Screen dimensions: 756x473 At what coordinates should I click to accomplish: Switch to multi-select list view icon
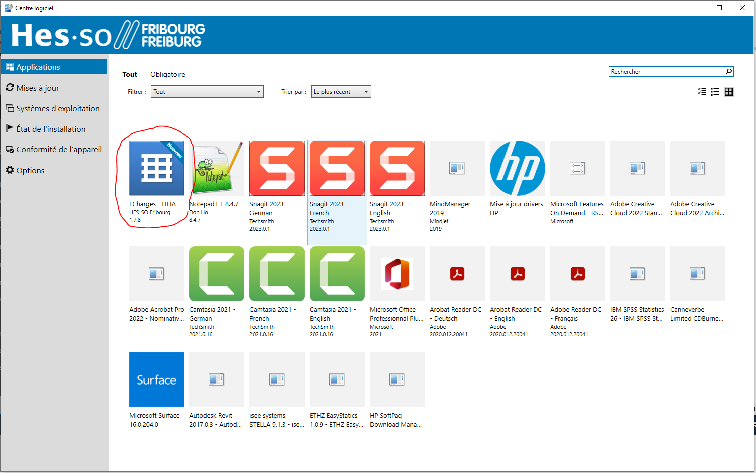click(x=702, y=92)
